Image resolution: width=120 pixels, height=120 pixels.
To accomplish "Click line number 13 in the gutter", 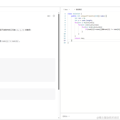I will [x=65, y=40].
